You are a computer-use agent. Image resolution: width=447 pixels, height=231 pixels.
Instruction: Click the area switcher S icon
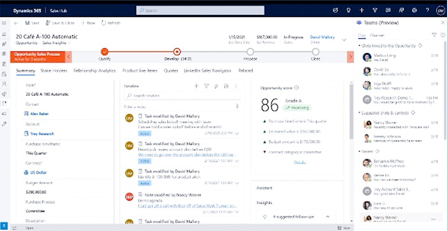4,226
